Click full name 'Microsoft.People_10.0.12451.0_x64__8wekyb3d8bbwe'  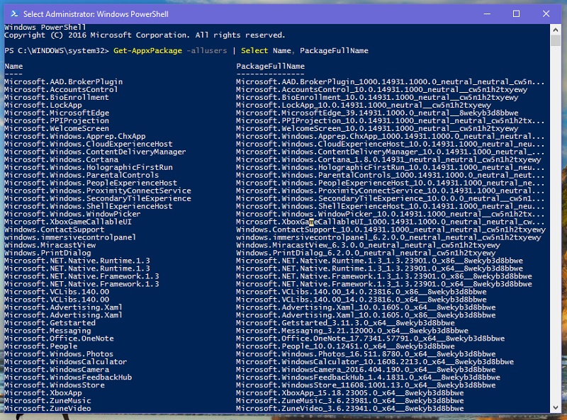tap(345, 346)
